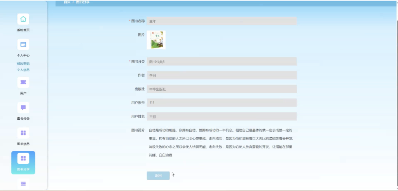Open the 图书信息 grid icon
The width and height of the screenshot is (398, 191).
pos(23,133)
